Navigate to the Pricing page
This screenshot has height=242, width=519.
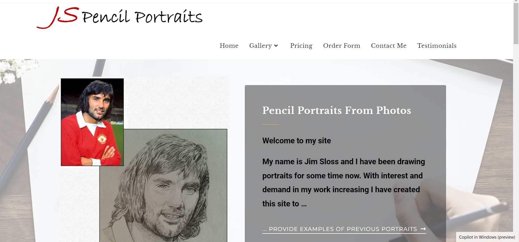[x=301, y=46]
